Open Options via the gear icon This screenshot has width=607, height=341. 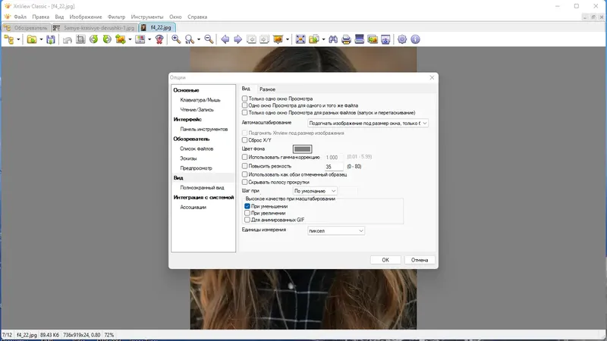pyautogui.click(x=402, y=39)
